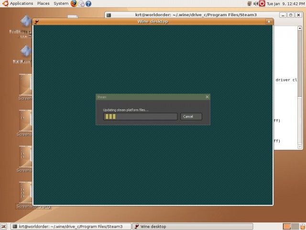The image size is (306, 230).
Task: Select the first workspace in switcher
Action: pyautogui.click(x=287, y=227)
